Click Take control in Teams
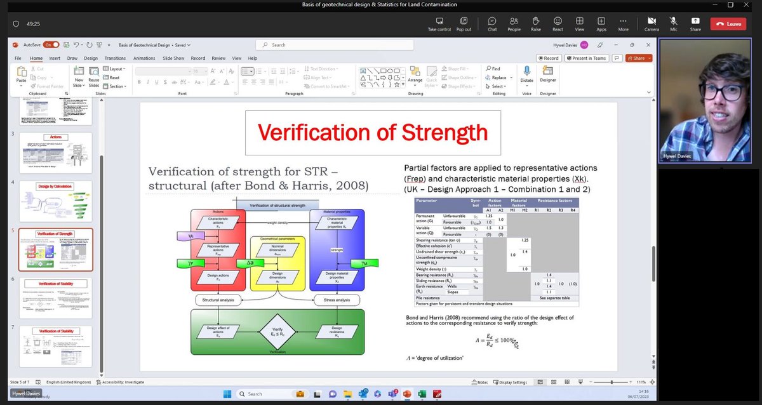This screenshot has height=405, width=762. point(439,23)
